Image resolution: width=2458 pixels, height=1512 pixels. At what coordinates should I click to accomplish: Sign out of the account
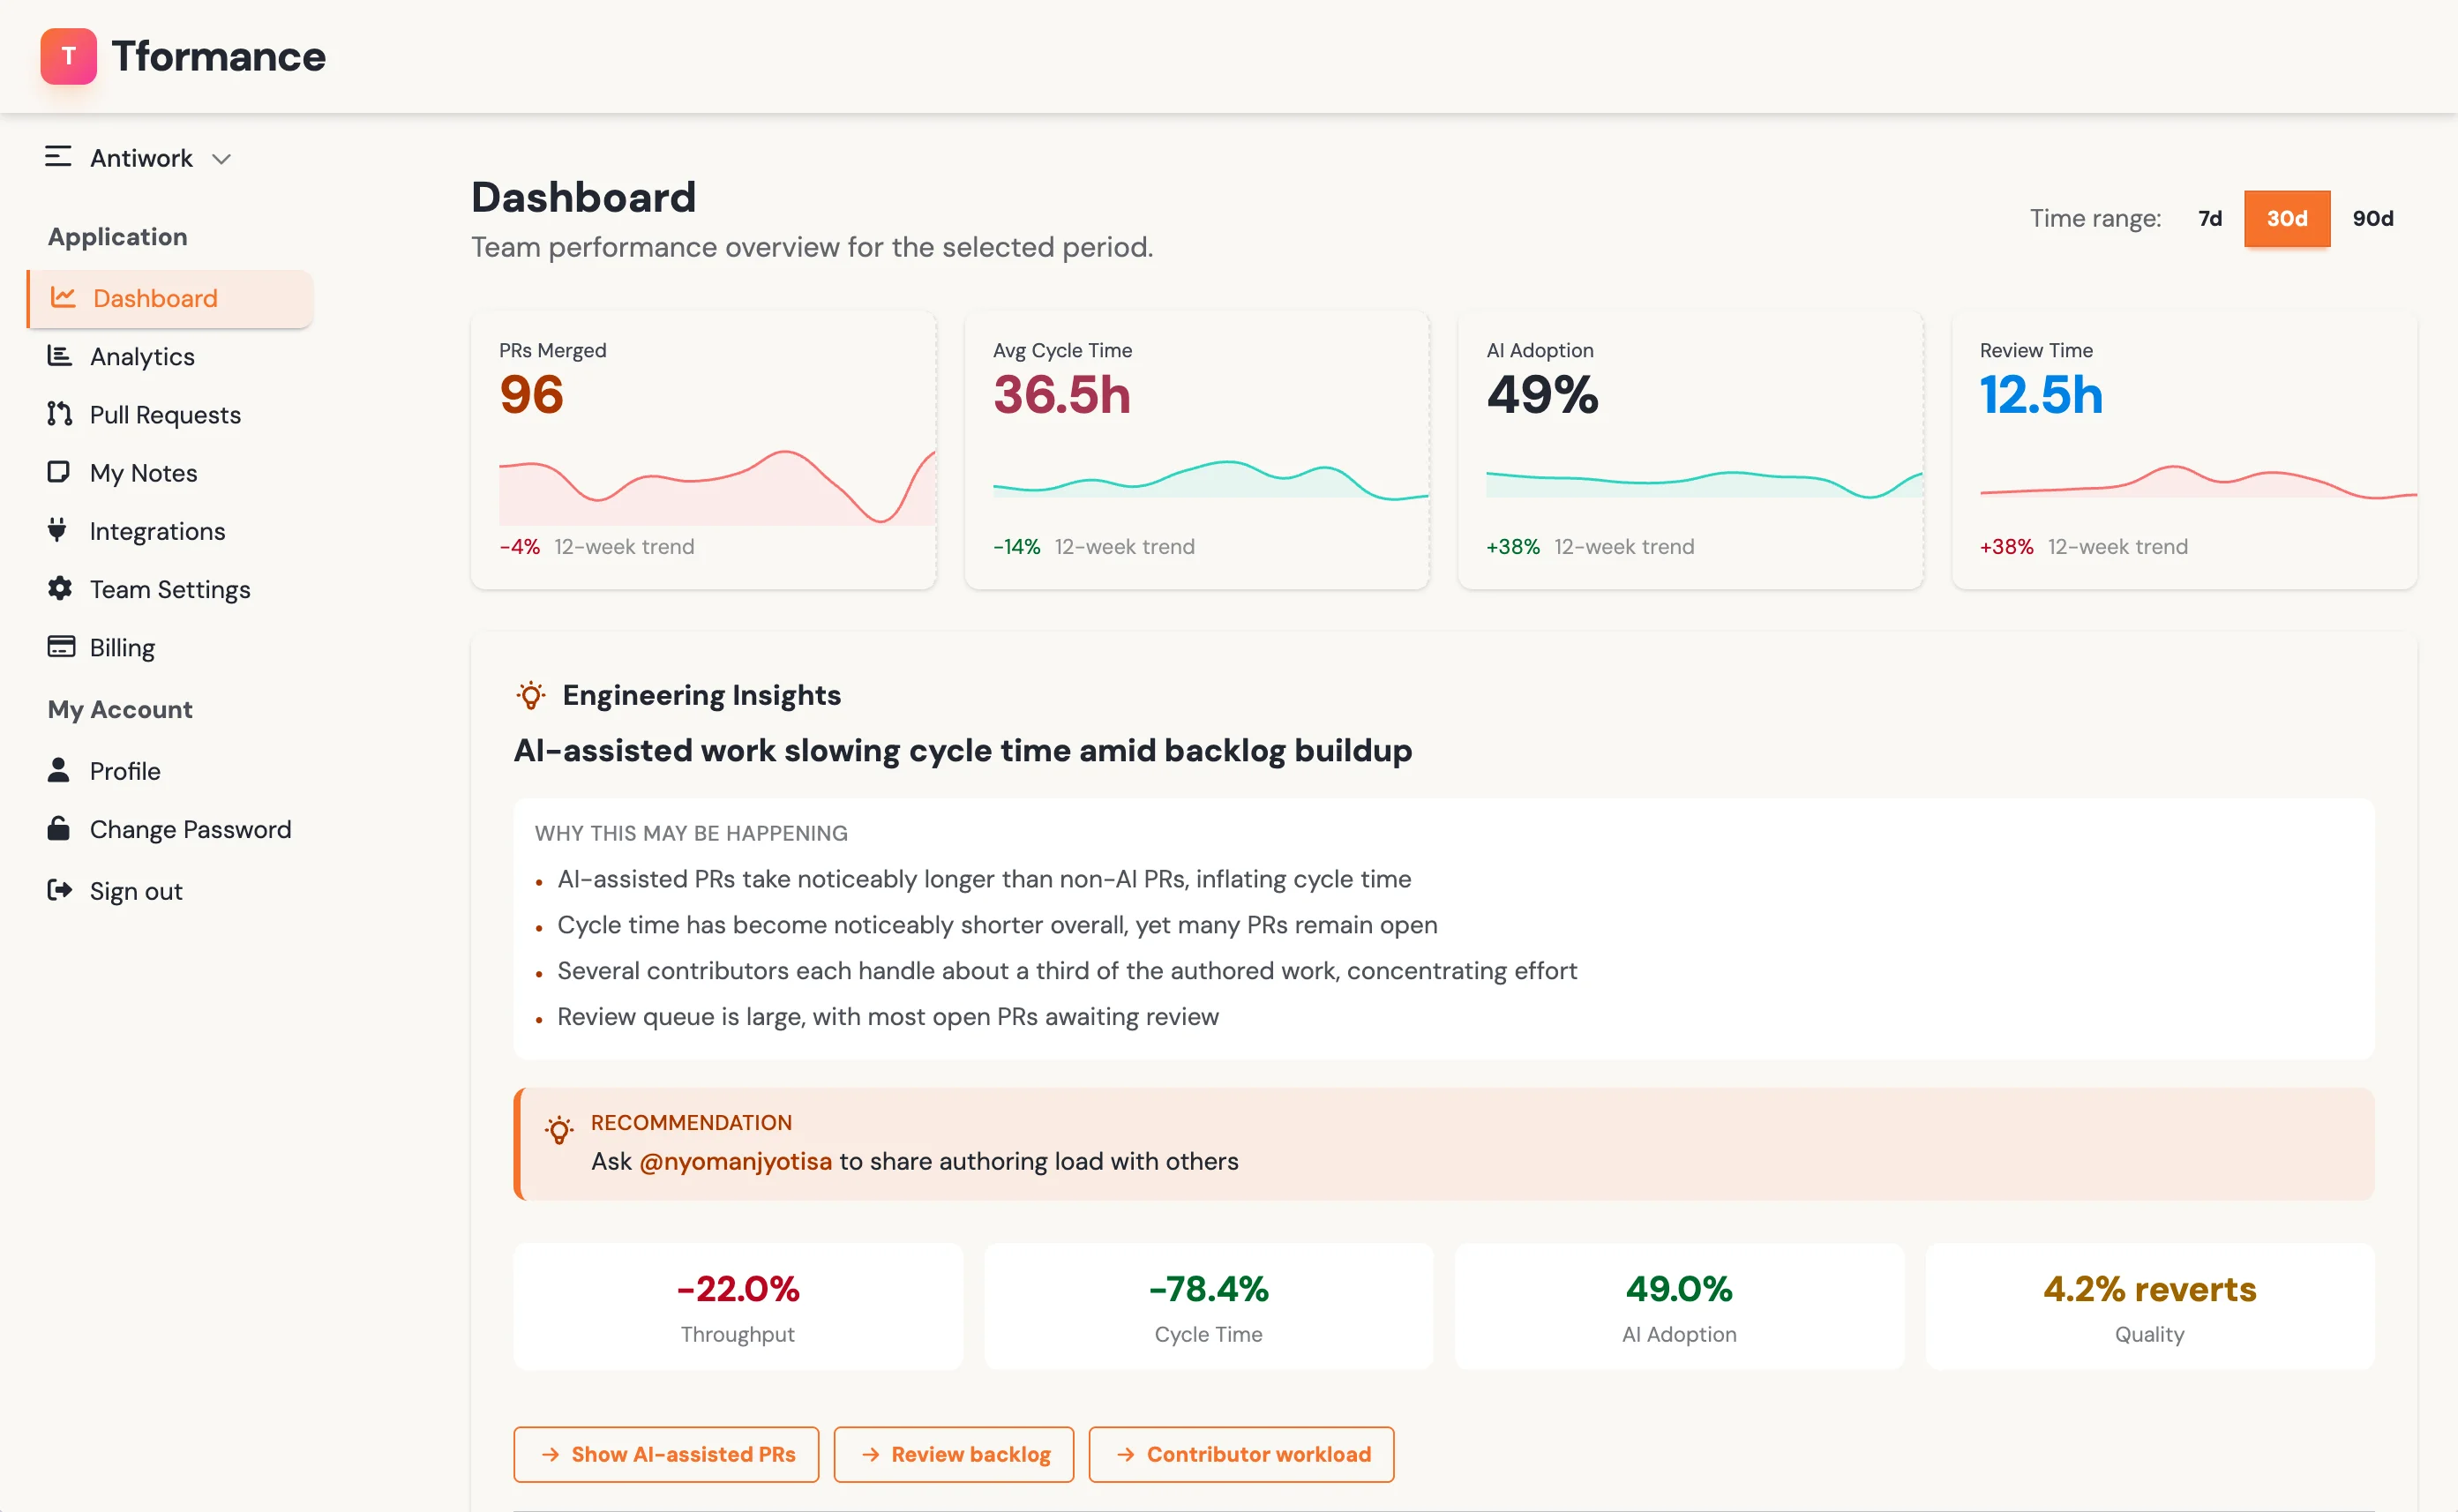click(170, 890)
